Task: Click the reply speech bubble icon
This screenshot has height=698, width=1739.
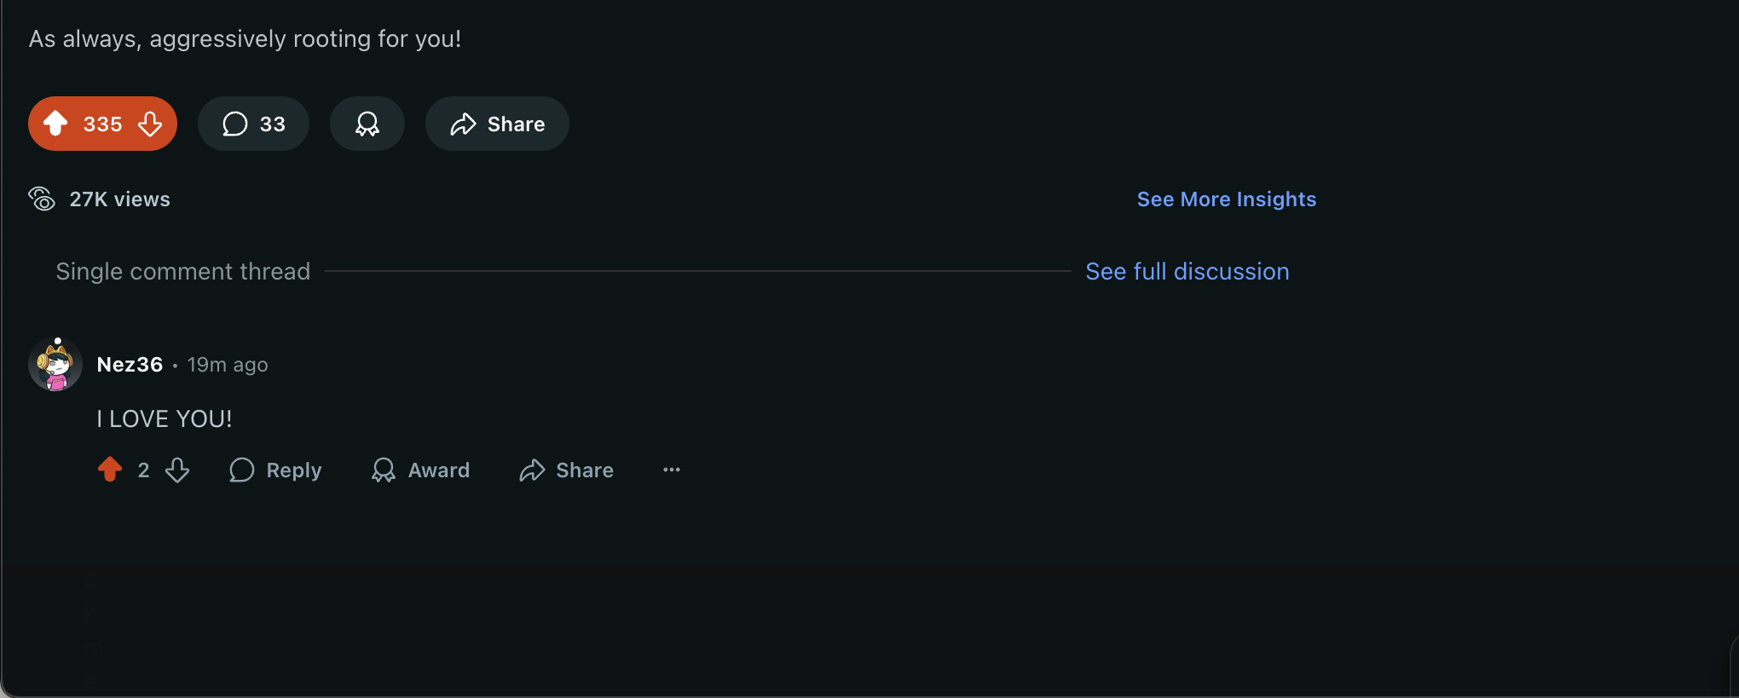Action: pyautogui.click(x=242, y=470)
